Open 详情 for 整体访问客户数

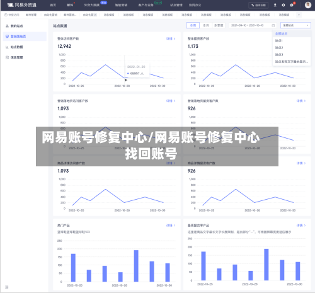(171, 38)
